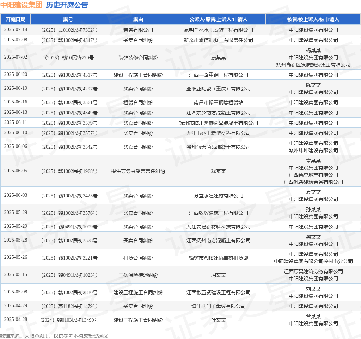Click plaintiff 江西抚州南方混凝土有限公司
Screen dimensions: 361x339
[x=219, y=240]
